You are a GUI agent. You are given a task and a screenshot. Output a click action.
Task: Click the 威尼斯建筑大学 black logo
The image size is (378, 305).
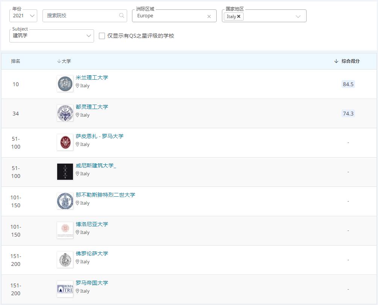[65, 171]
